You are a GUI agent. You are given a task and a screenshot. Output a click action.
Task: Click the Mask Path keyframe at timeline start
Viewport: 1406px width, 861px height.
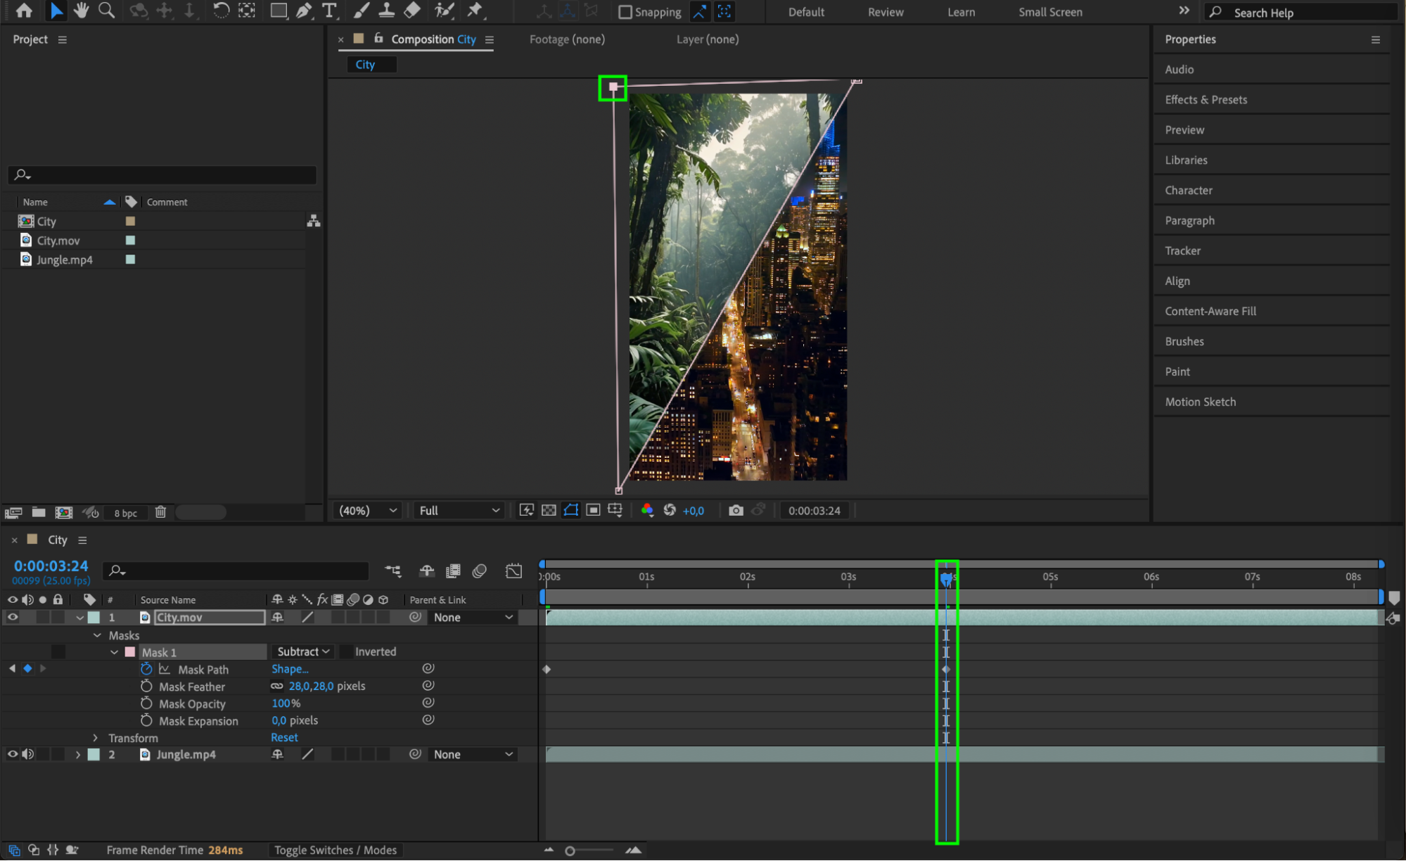tap(547, 670)
